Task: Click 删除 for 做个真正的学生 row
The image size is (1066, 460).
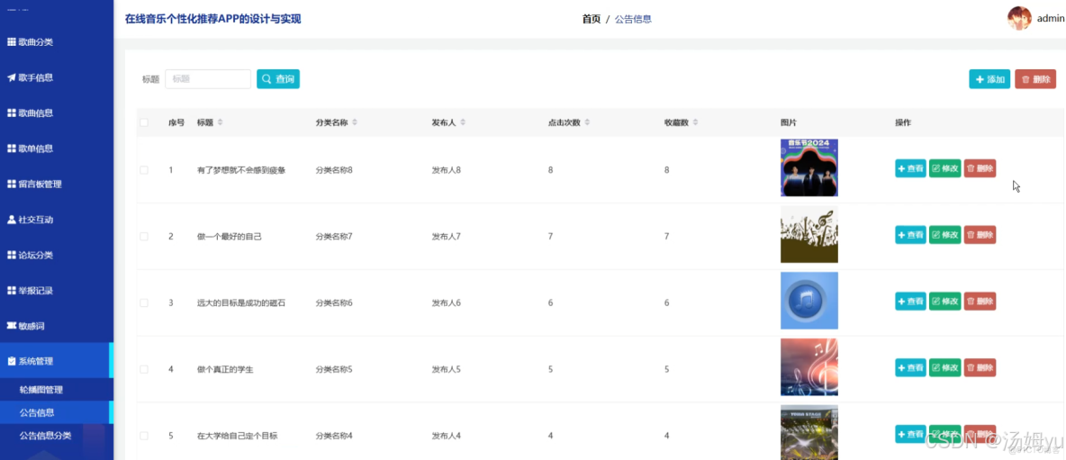Action: [x=980, y=367]
